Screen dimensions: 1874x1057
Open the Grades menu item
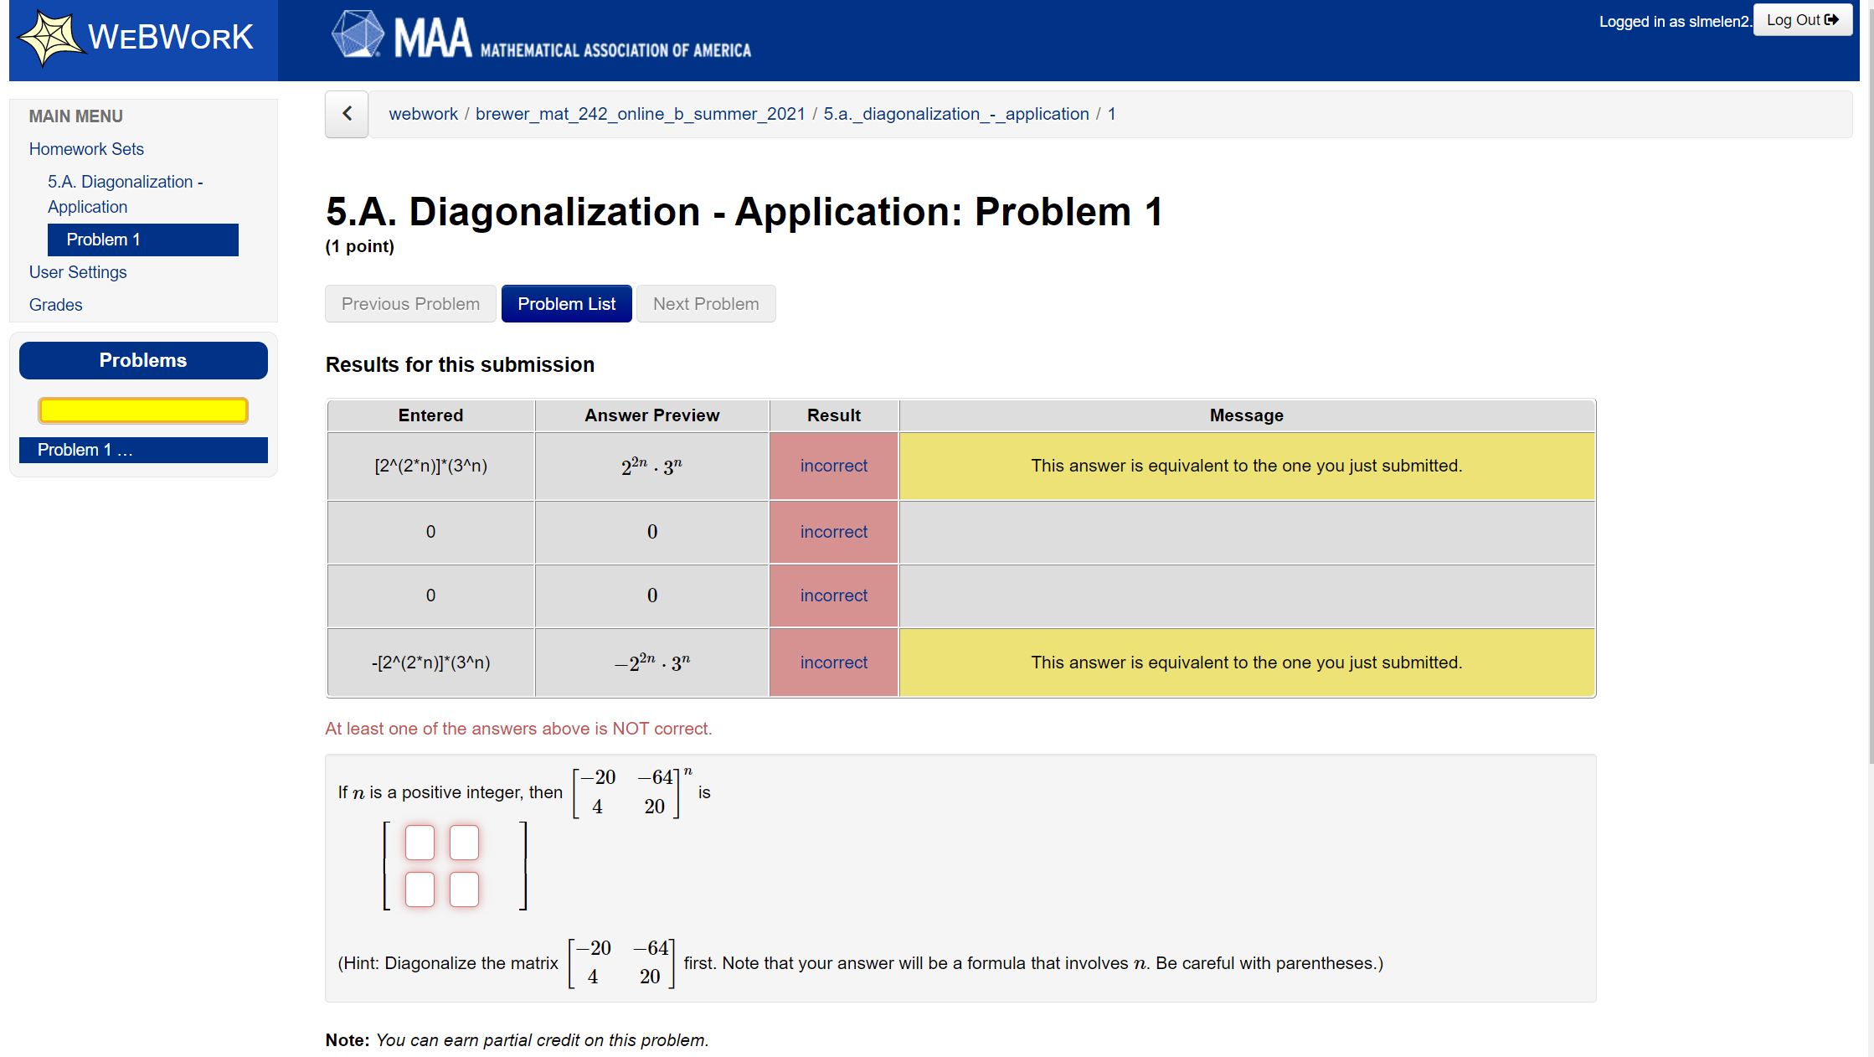[55, 305]
